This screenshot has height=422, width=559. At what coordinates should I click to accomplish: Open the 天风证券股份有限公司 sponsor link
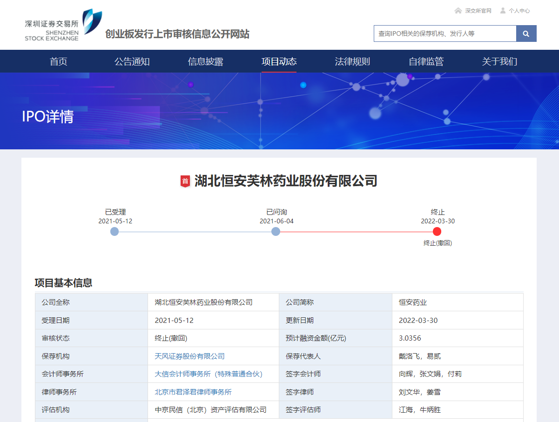click(x=190, y=356)
